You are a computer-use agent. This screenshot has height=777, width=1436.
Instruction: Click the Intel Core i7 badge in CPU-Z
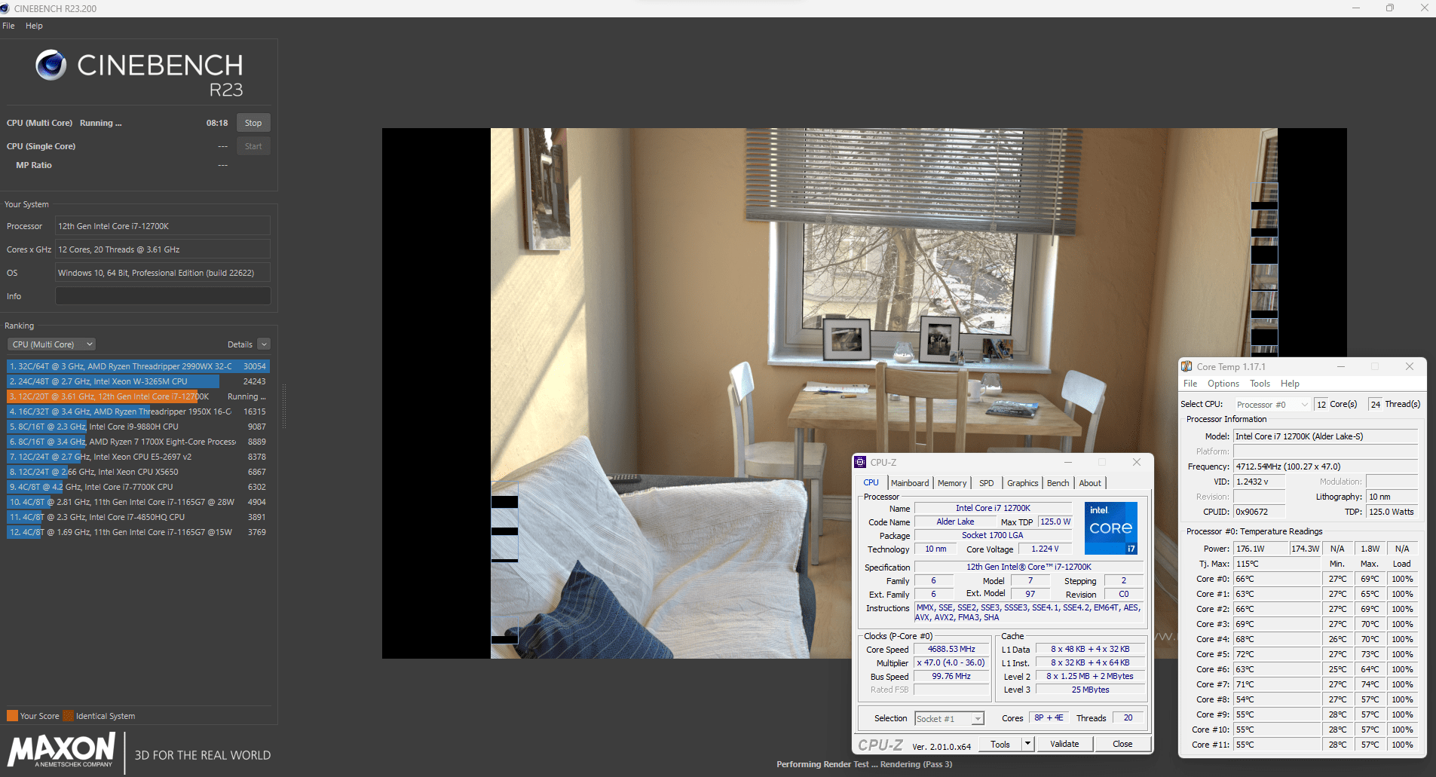click(1111, 528)
